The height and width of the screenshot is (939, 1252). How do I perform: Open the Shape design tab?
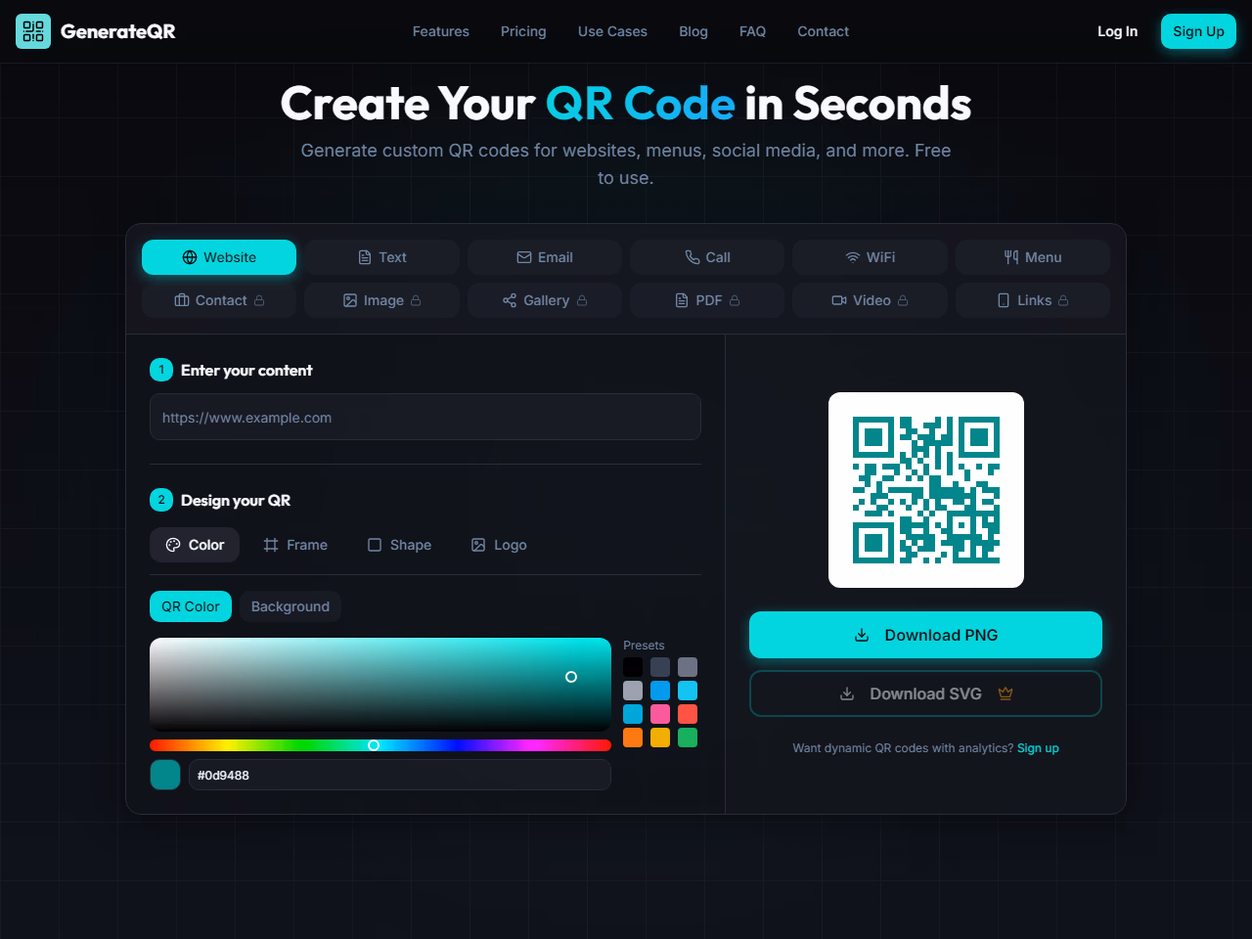click(399, 545)
